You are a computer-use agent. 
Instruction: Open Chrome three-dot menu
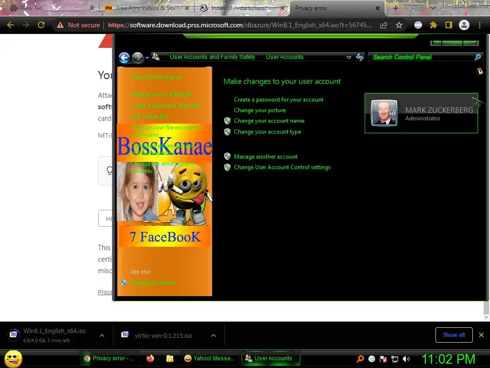pyautogui.click(x=479, y=25)
